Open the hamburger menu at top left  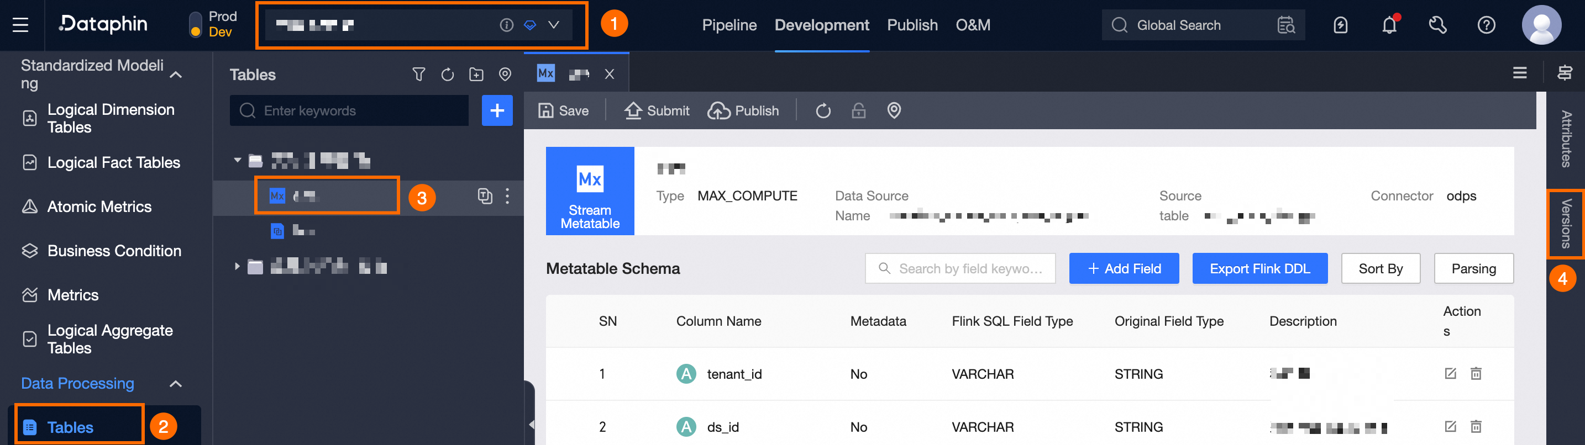pyautogui.click(x=20, y=25)
